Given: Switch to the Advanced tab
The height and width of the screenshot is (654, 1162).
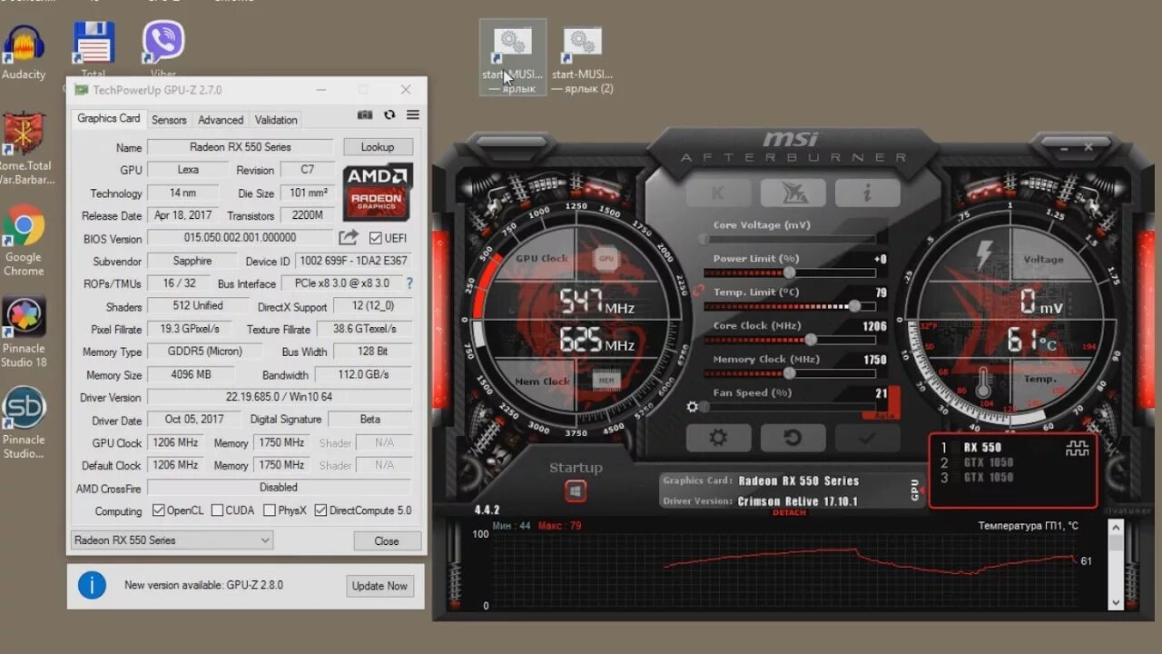Looking at the screenshot, I should pos(221,120).
